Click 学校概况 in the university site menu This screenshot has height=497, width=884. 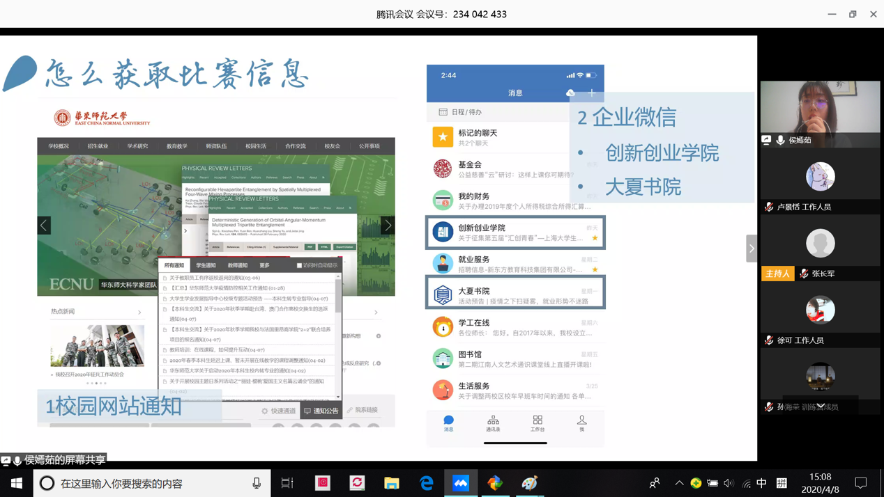[x=59, y=146]
